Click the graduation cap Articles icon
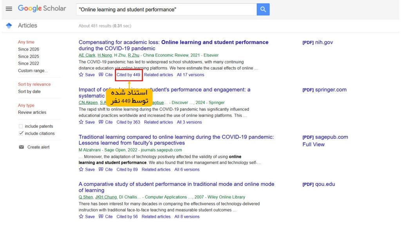Viewport: 401px width, 225px height. click(9, 25)
